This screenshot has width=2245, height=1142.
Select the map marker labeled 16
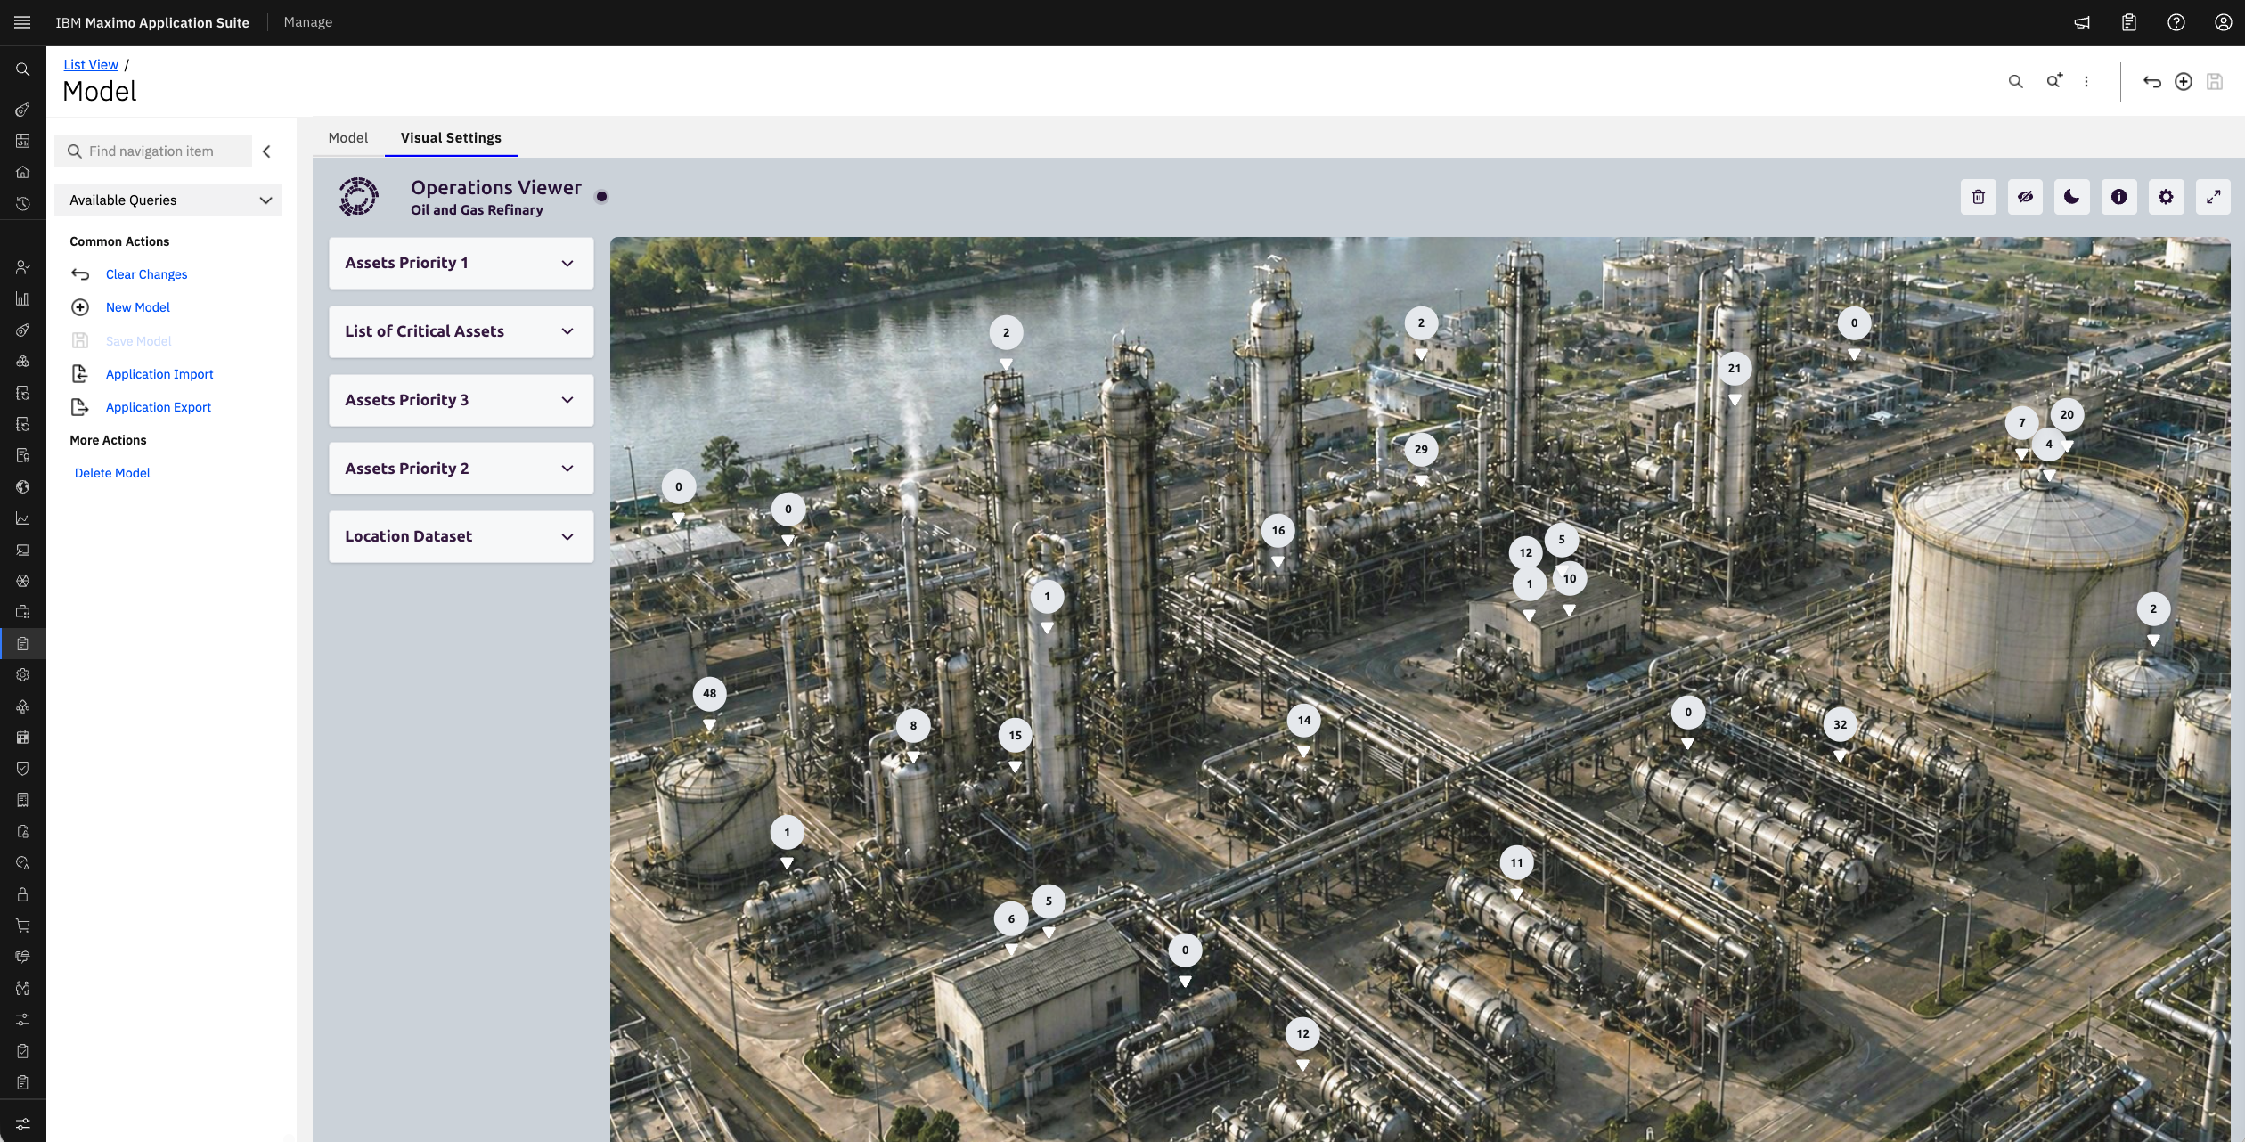pos(1278,531)
